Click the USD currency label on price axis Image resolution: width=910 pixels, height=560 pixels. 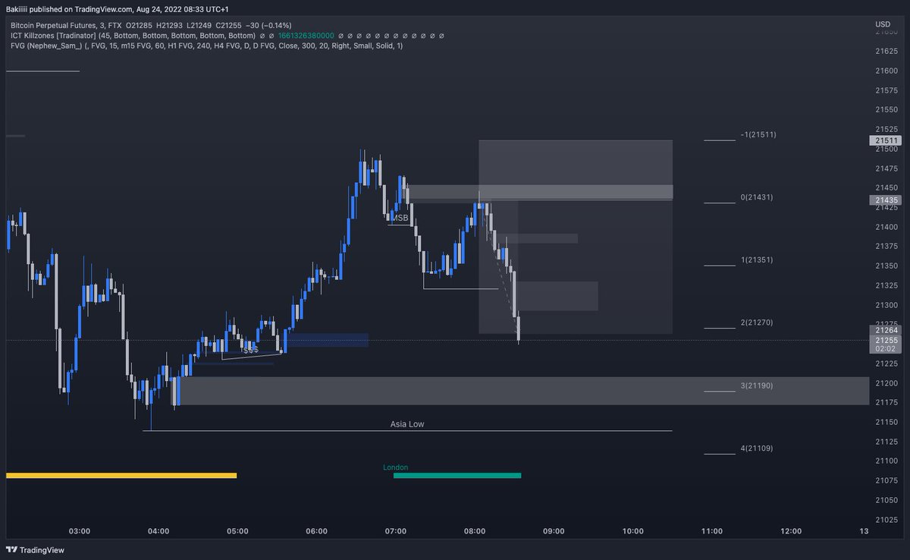(x=882, y=24)
